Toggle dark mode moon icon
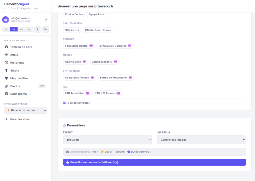 pos(38,30)
